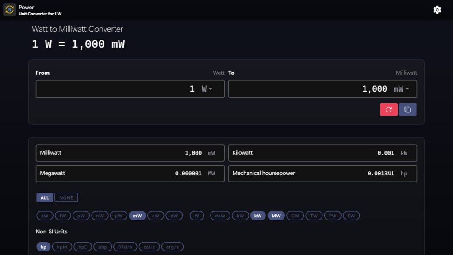This screenshot has width=453, height=255.
Task: Click the Power converter app logo
Action: [9, 9]
